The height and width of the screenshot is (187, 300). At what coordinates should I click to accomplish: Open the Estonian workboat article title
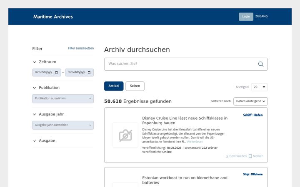click(x=185, y=180)
